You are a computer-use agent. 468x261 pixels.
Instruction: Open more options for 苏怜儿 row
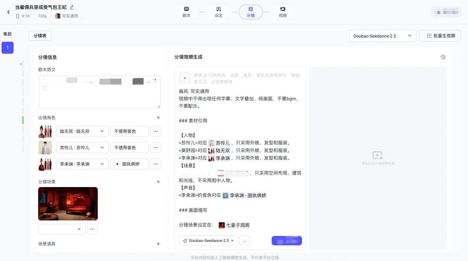(x=156, y=148)
